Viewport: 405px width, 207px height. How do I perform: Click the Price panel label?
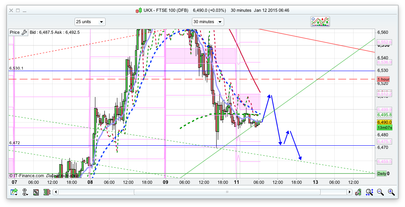15,33
